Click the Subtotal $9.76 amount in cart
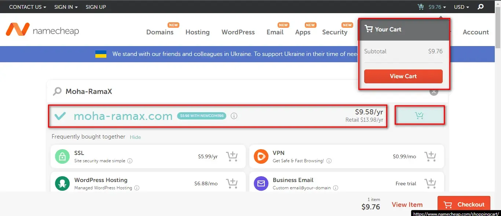Screen dimensions: 501x216 coord(435,51)
